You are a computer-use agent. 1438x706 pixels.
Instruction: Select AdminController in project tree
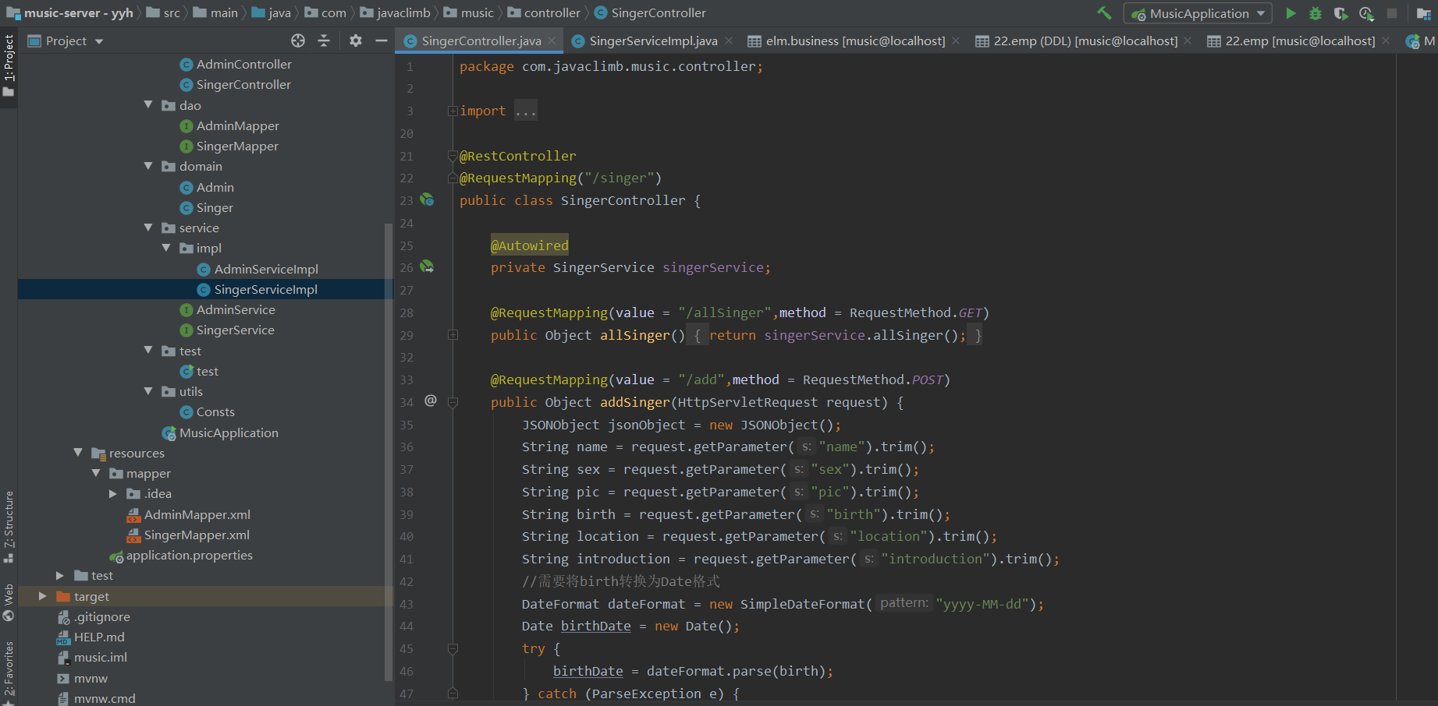[x=243, y=64]
